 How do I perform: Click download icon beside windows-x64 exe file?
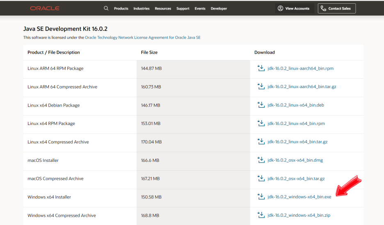click(261, 197)
